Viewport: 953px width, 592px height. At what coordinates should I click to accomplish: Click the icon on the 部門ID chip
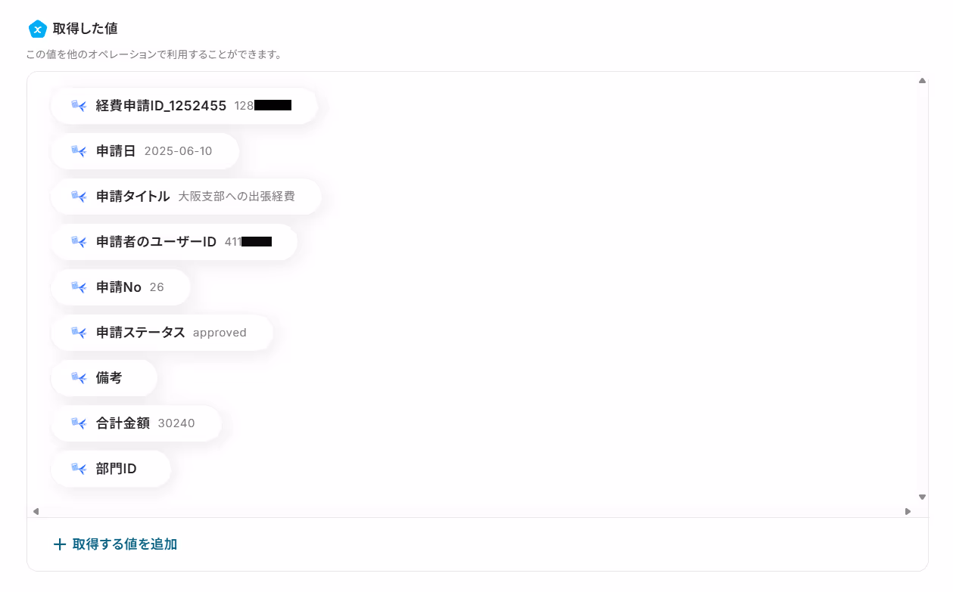coord(79,469)
